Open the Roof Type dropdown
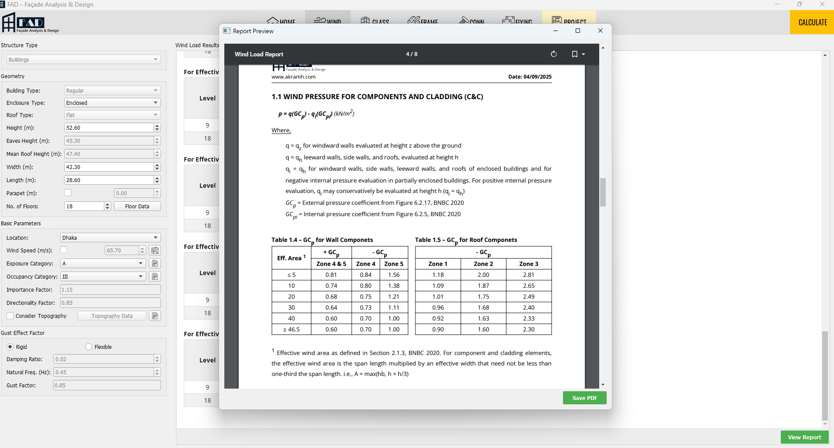 point(113,115)
